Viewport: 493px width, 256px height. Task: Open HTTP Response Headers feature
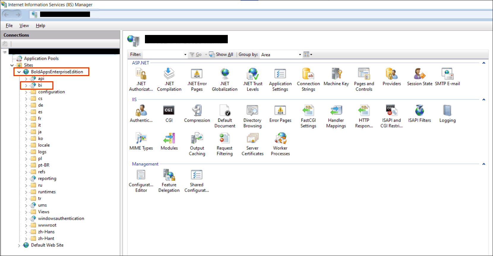click(x=364, y=116)
